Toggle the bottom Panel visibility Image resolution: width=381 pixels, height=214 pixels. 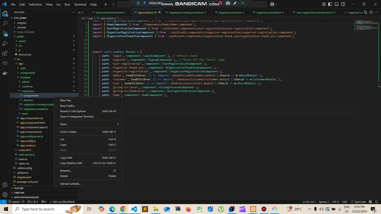pos(337,4)
